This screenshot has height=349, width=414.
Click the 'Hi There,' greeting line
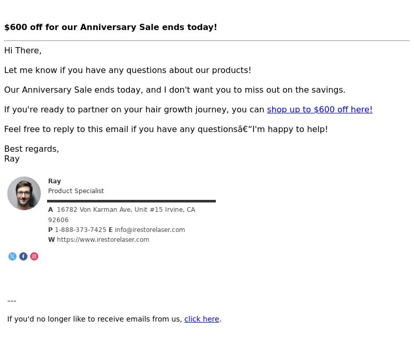(23, 50)
